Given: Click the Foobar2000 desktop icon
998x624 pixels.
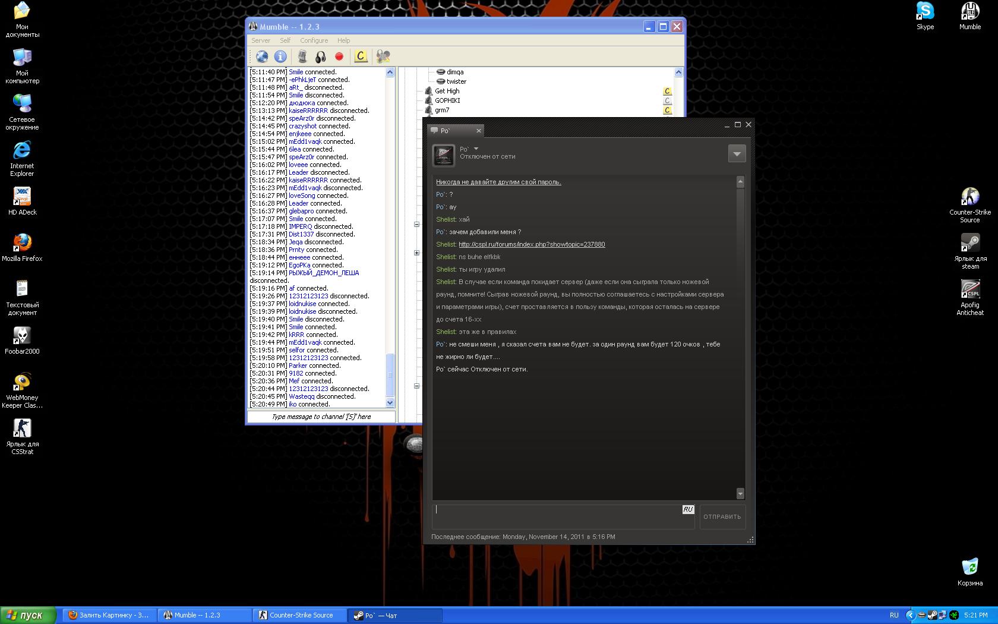Looking at the screenshot, I should [22, 336].
